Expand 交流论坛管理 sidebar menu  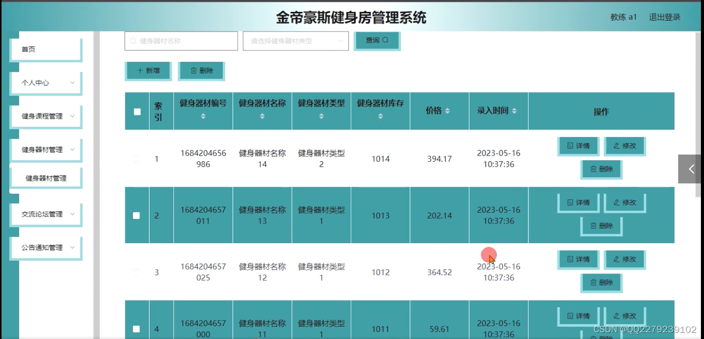(x=45, y=214)
